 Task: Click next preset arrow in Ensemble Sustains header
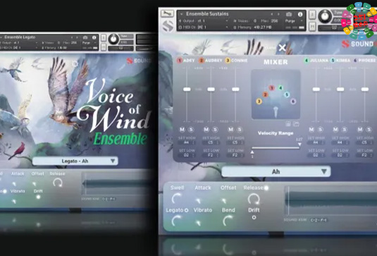278,14
